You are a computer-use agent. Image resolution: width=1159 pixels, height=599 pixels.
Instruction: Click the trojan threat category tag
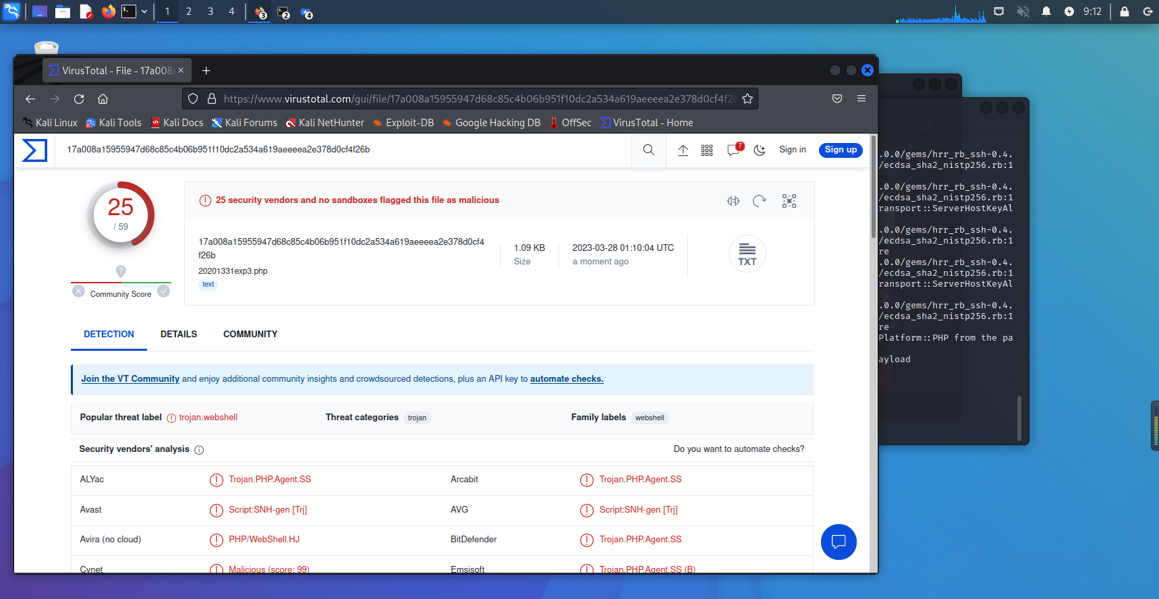coord(417,418)
